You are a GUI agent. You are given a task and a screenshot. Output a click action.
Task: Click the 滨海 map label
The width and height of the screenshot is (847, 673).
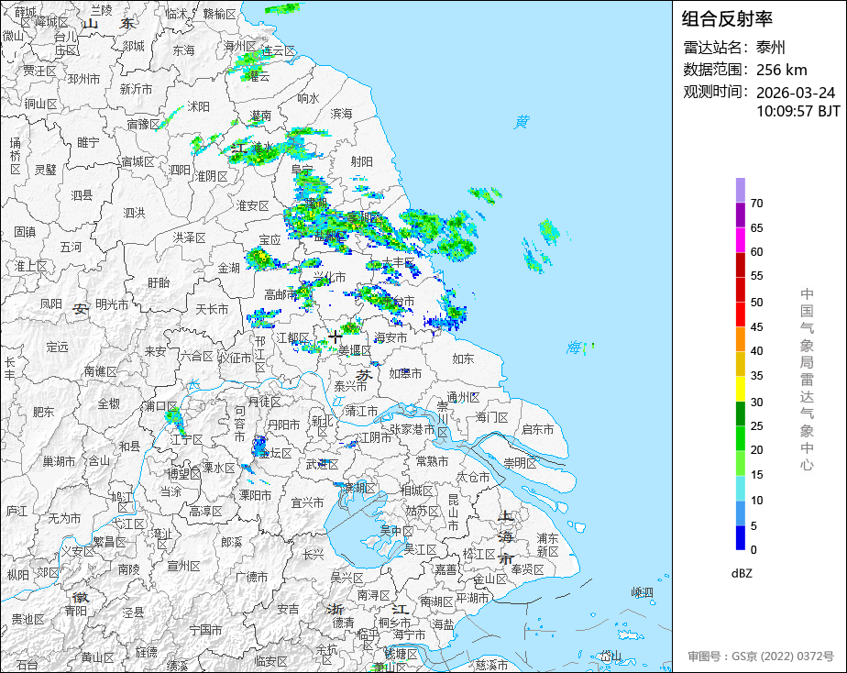(x=341, y=114)
